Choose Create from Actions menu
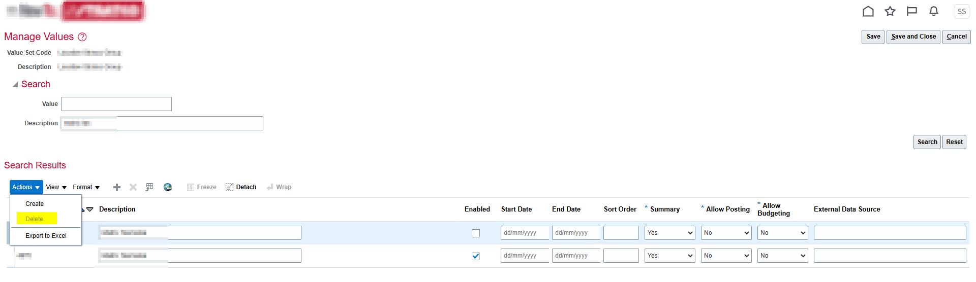Screen dimensions: 976x282 pyautogui.click(x=35, y=204)
